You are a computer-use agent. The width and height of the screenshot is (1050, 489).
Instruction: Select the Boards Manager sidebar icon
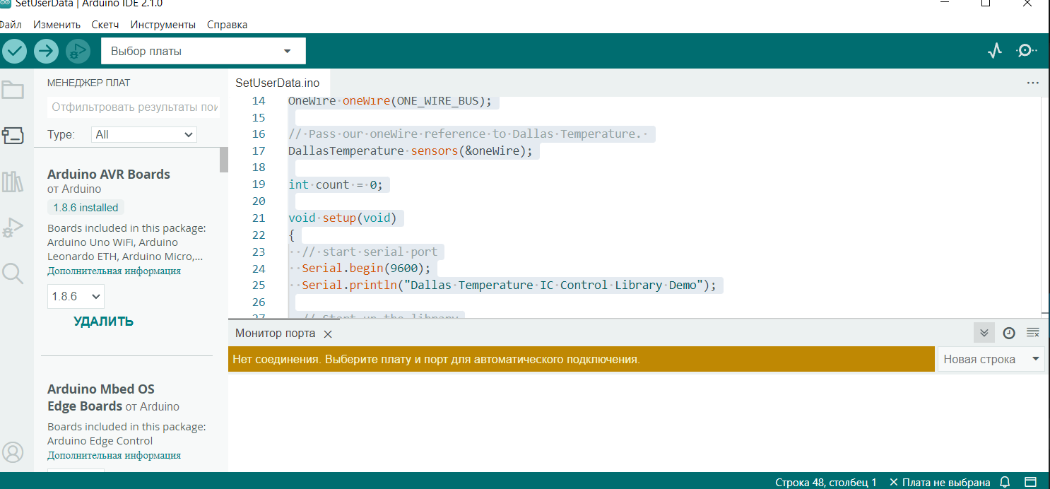coord(13,136)
